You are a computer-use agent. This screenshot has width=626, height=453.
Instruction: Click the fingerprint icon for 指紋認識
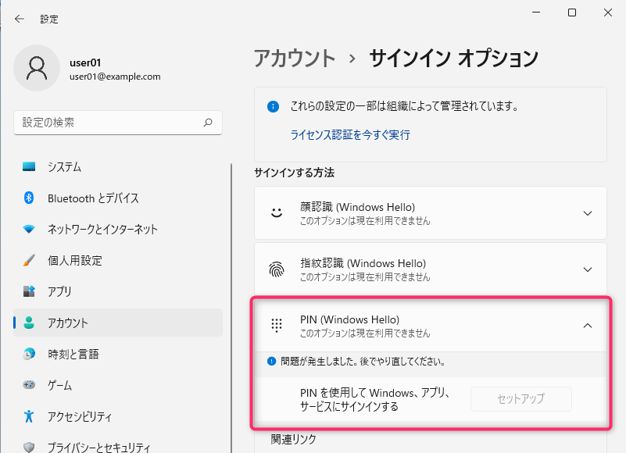[x=277, y=269]
